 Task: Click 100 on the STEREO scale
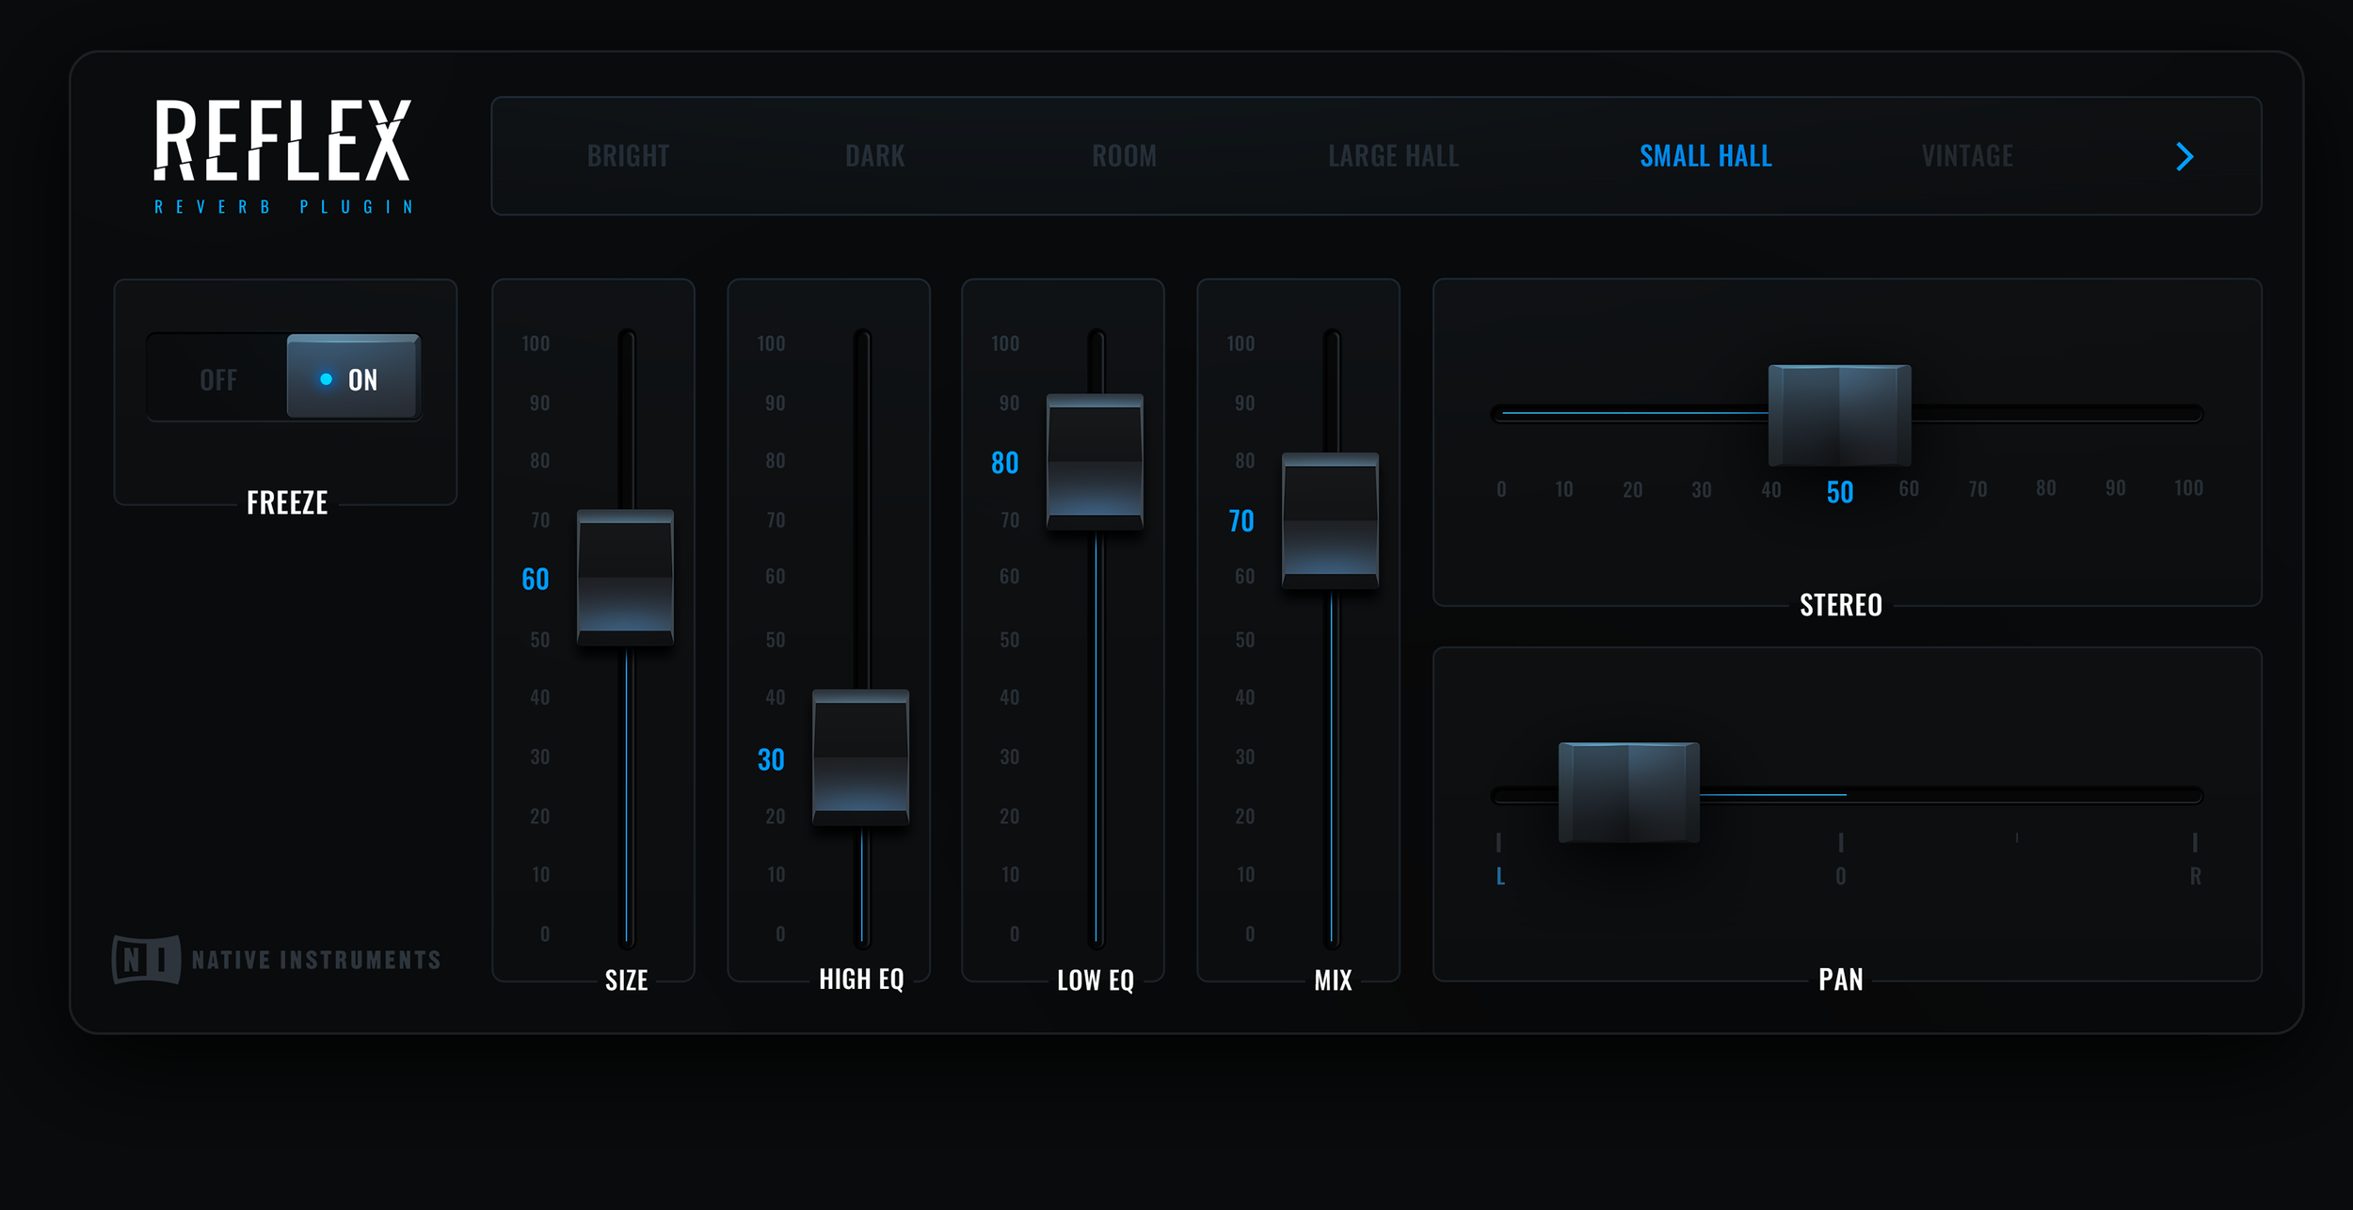click(2187, 488)
